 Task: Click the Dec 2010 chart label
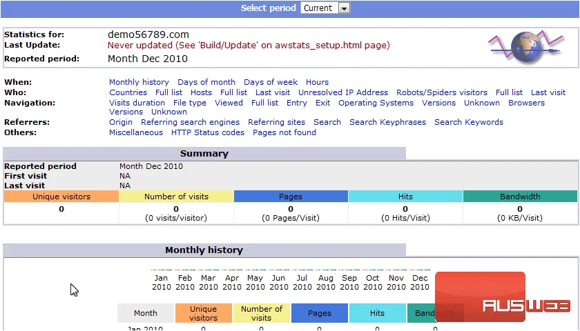tap(420, 282)
